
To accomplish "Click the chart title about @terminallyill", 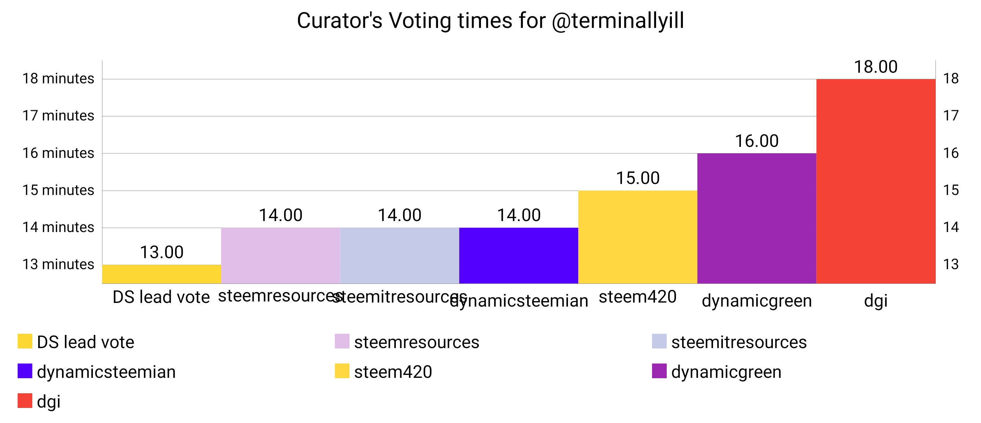I will click(x=490, y=21).
